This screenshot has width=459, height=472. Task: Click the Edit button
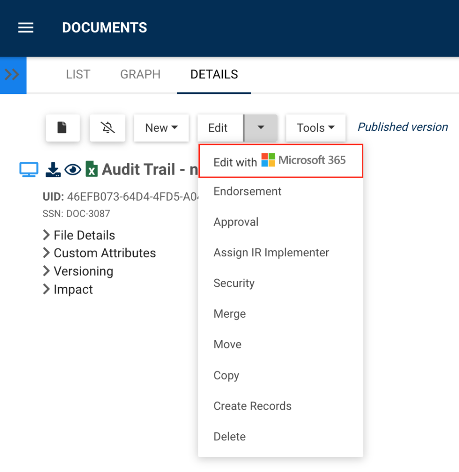[219, 127]
